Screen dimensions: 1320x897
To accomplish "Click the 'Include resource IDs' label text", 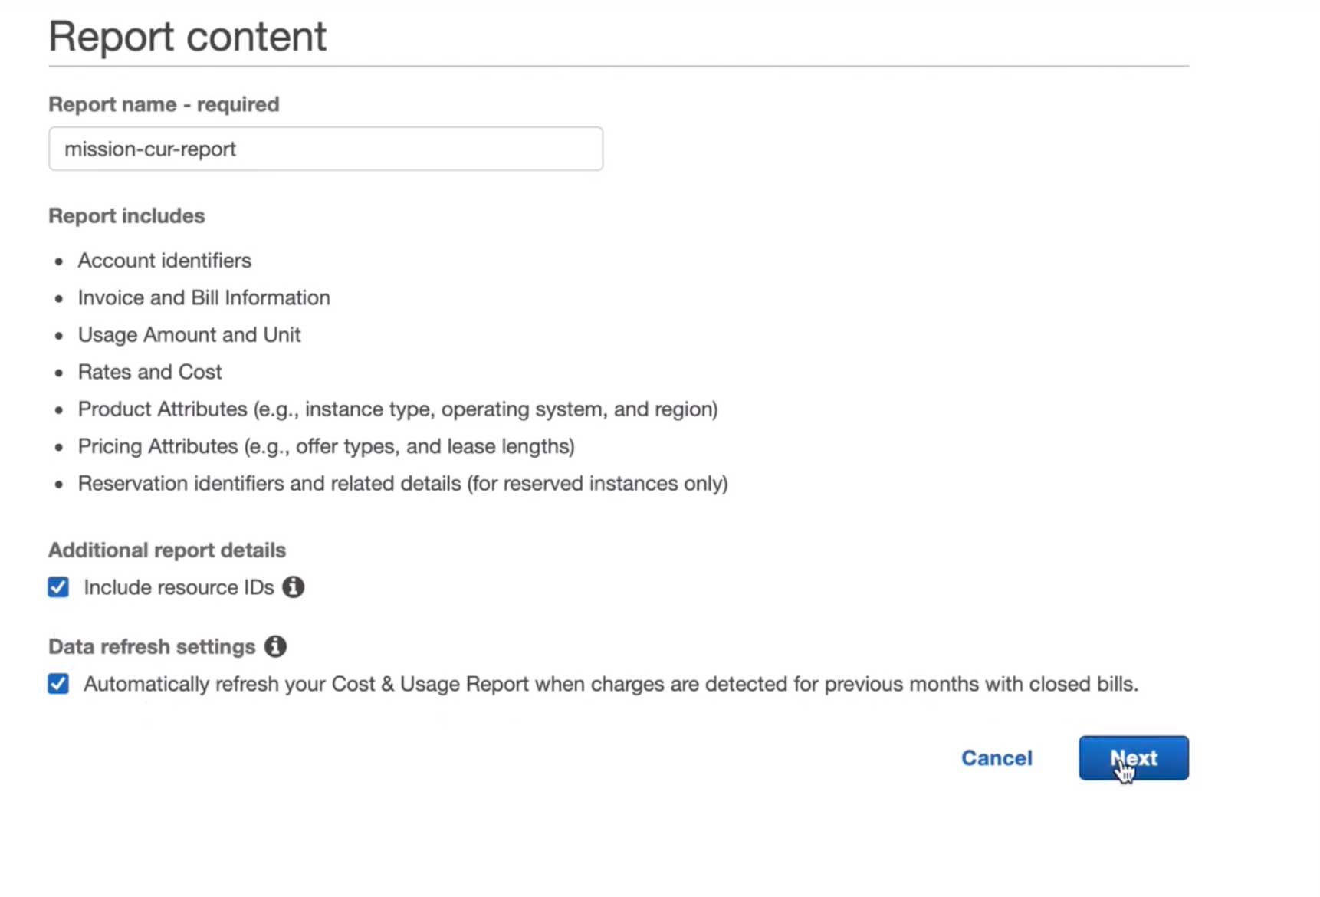I will click(x=179, y=587).
